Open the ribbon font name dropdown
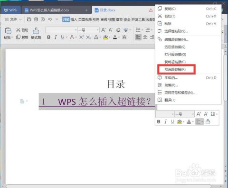Image resolution: width=228 pixels, height=188 pixels. point(76,30)
